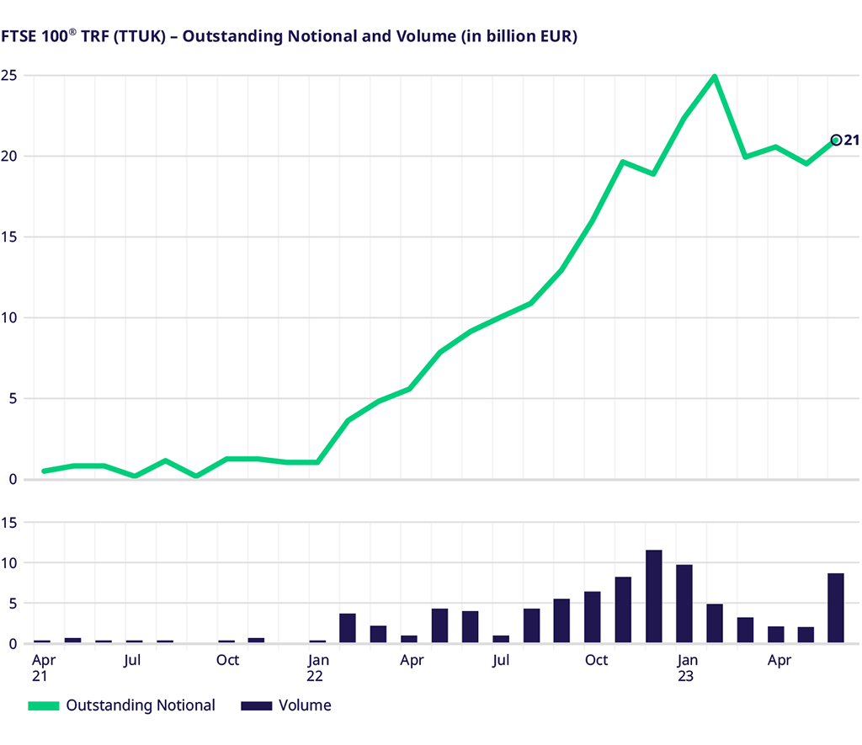This screenshot has width=862, height=745.
Task: Click the last volume bar on the right
Action: click(x=836, y=608)
